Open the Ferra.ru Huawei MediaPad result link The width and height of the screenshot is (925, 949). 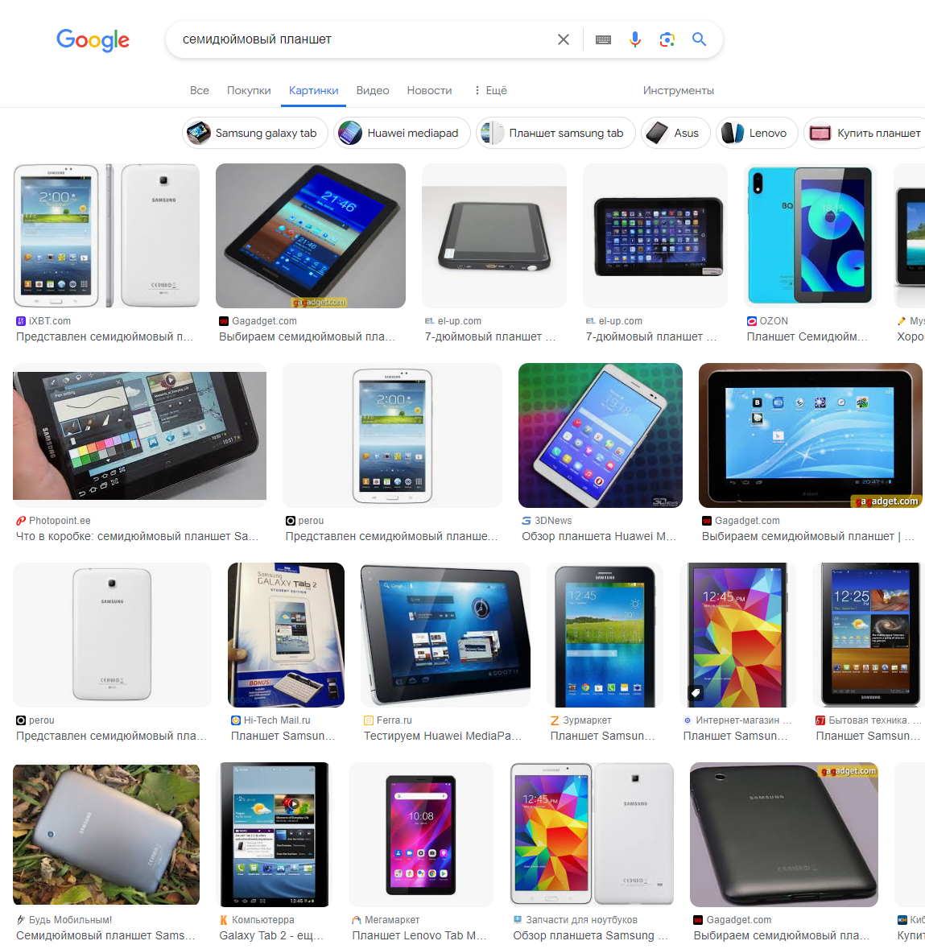click(x=443, y=736)
